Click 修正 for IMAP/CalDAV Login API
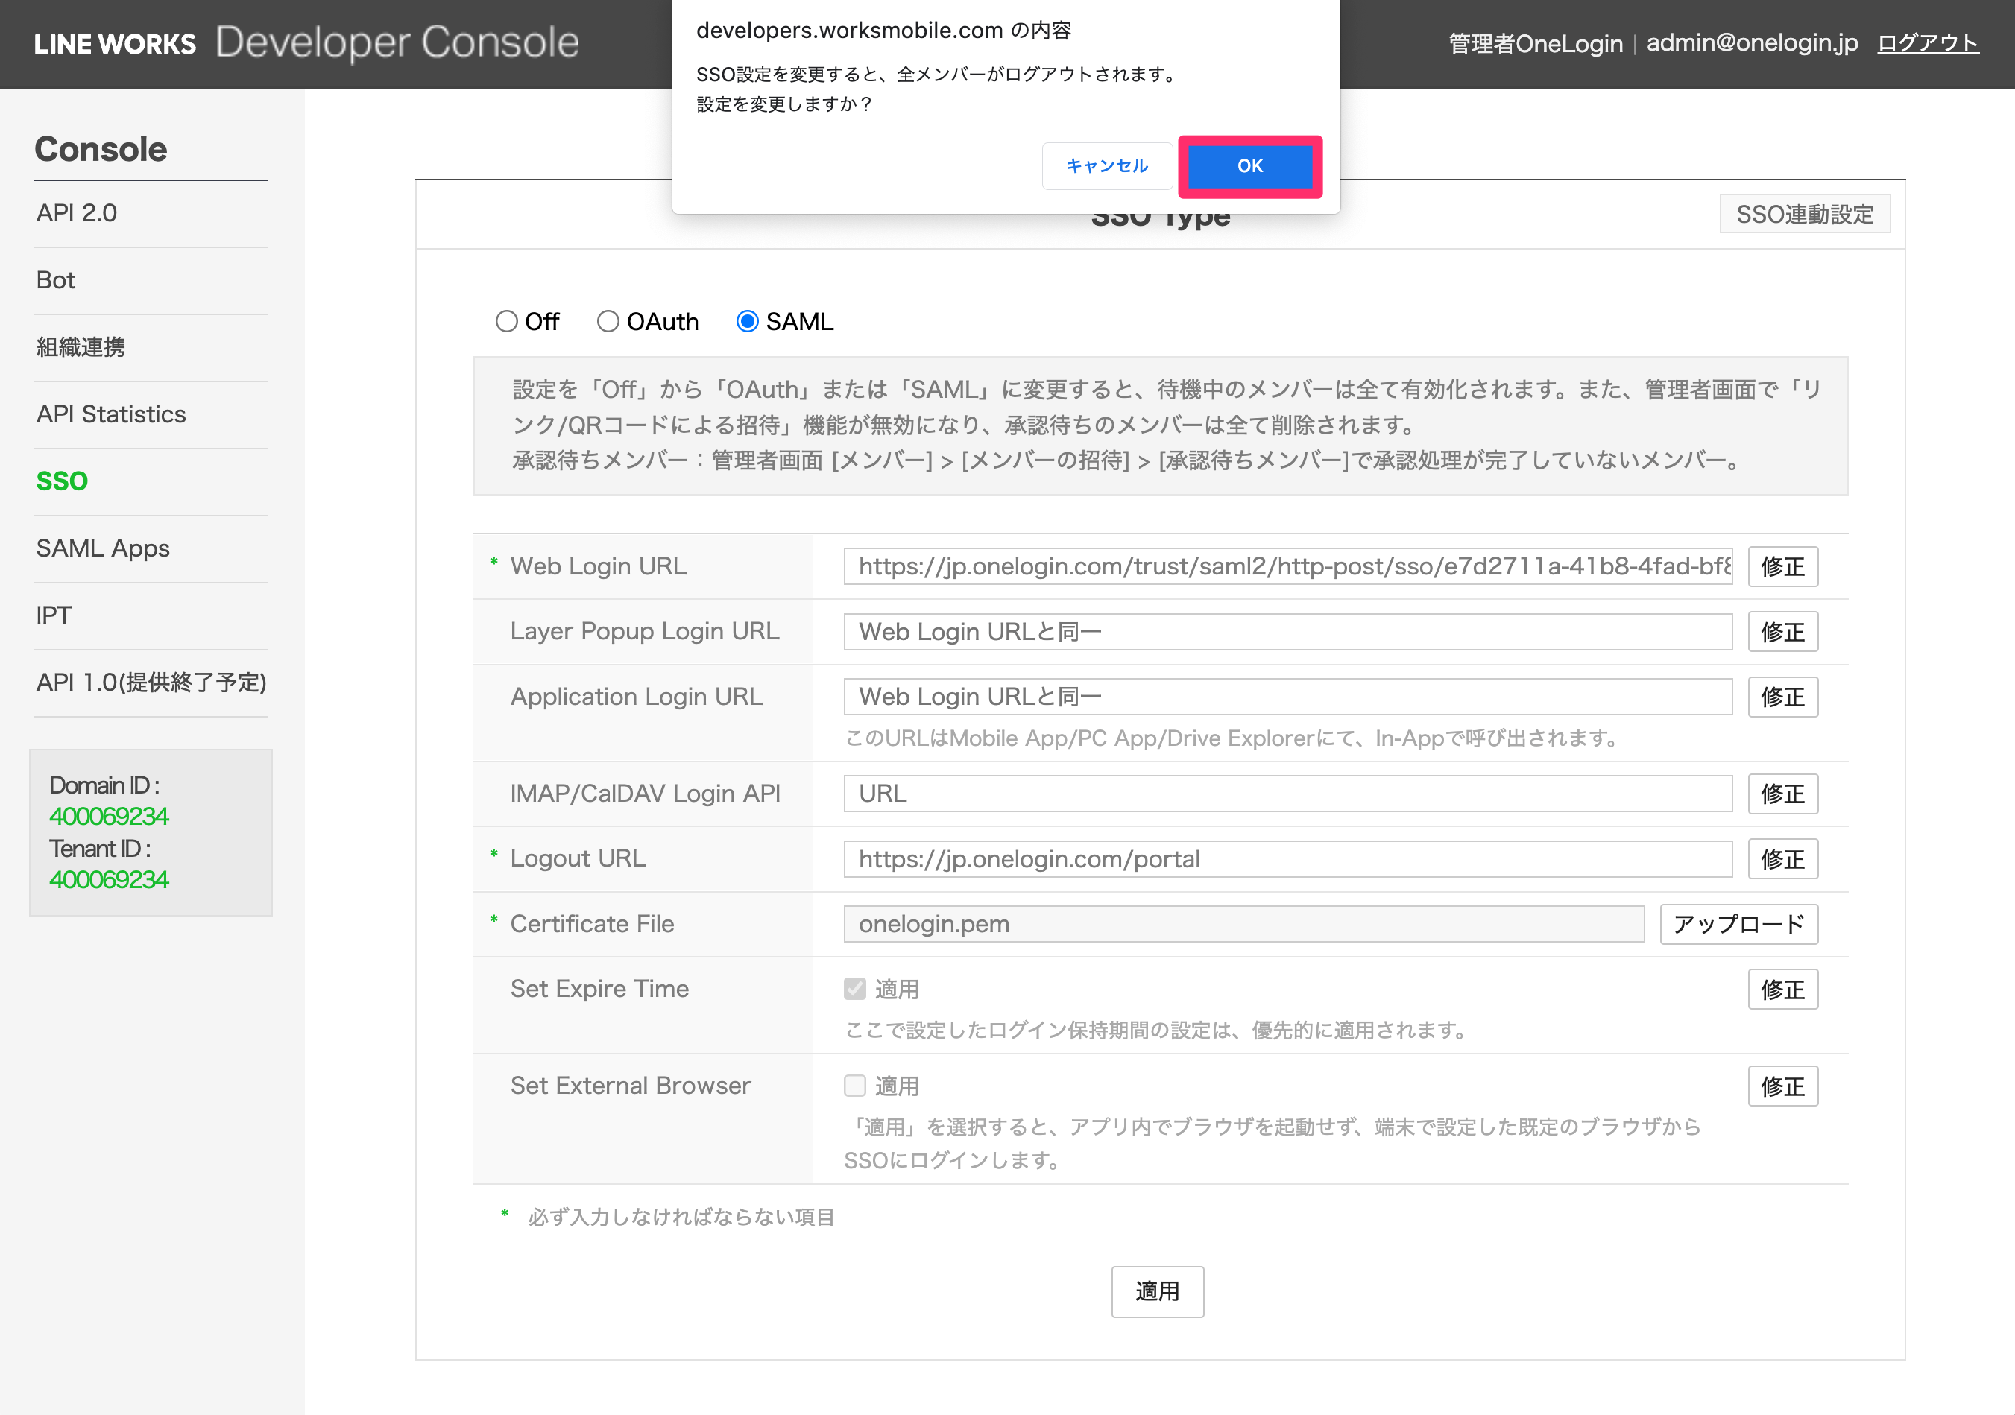 point(1782,794)
